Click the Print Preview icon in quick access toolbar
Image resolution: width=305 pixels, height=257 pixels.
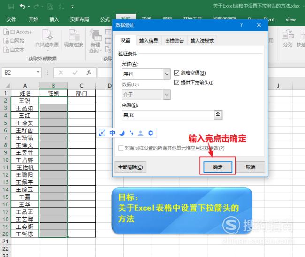[x=50, y=7]
